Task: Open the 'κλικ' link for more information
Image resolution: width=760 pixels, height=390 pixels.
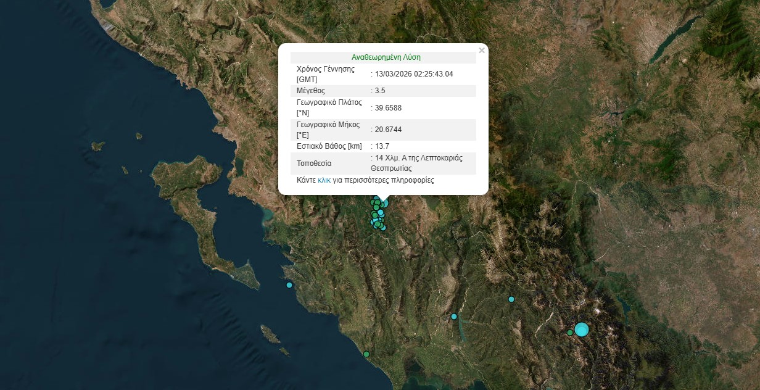Action: tap(324, 181)
